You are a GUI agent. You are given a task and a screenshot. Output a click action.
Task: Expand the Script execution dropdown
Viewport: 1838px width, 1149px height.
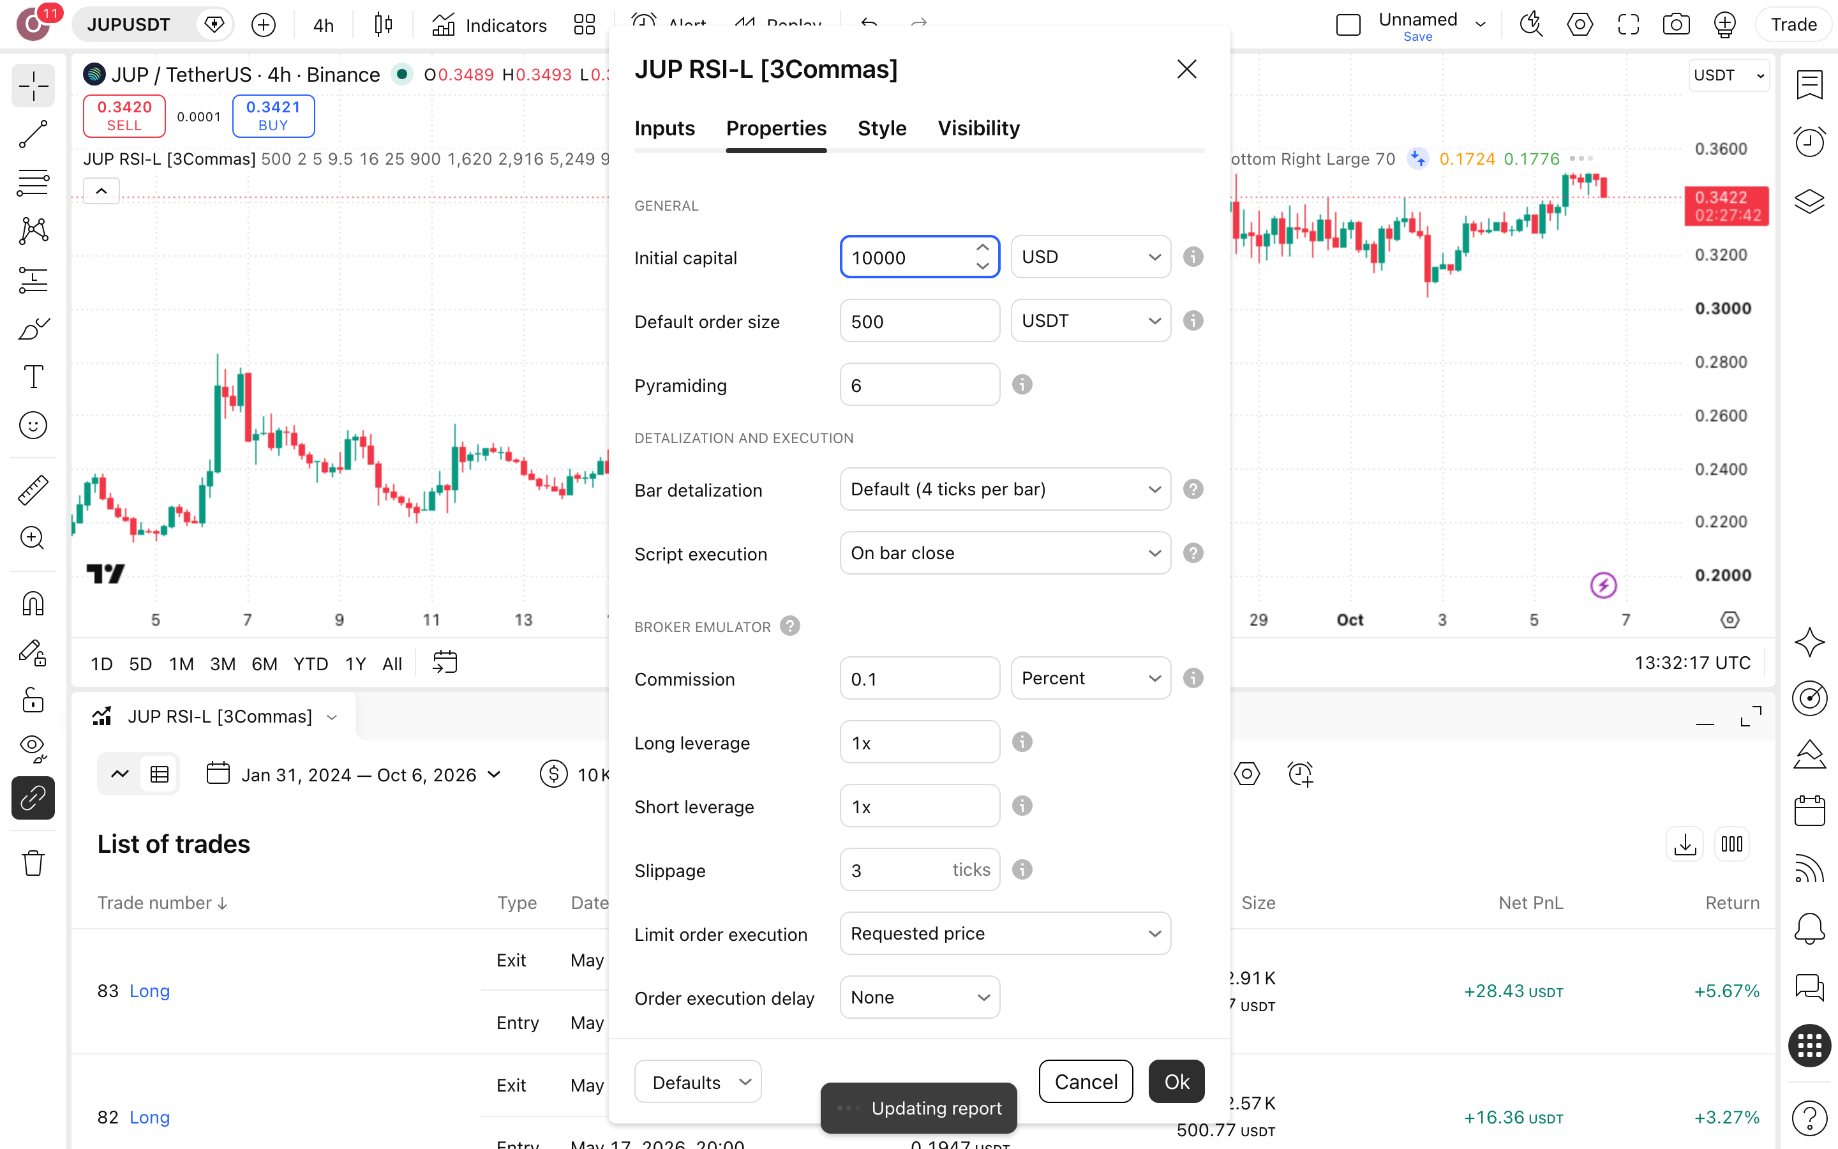[1005, 553]
